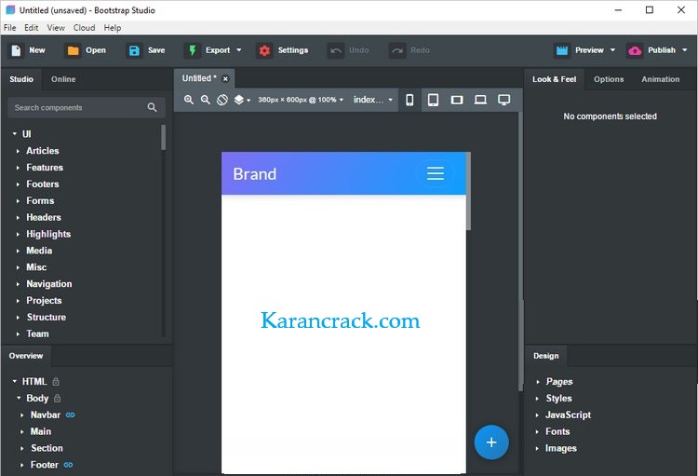
Task: Open the Publish dropdown arrow
Action: pyautogui.click(x=685, y=50)
